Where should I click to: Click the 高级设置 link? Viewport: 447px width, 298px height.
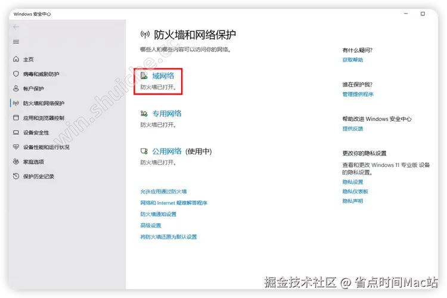click(x=151, y=225)
